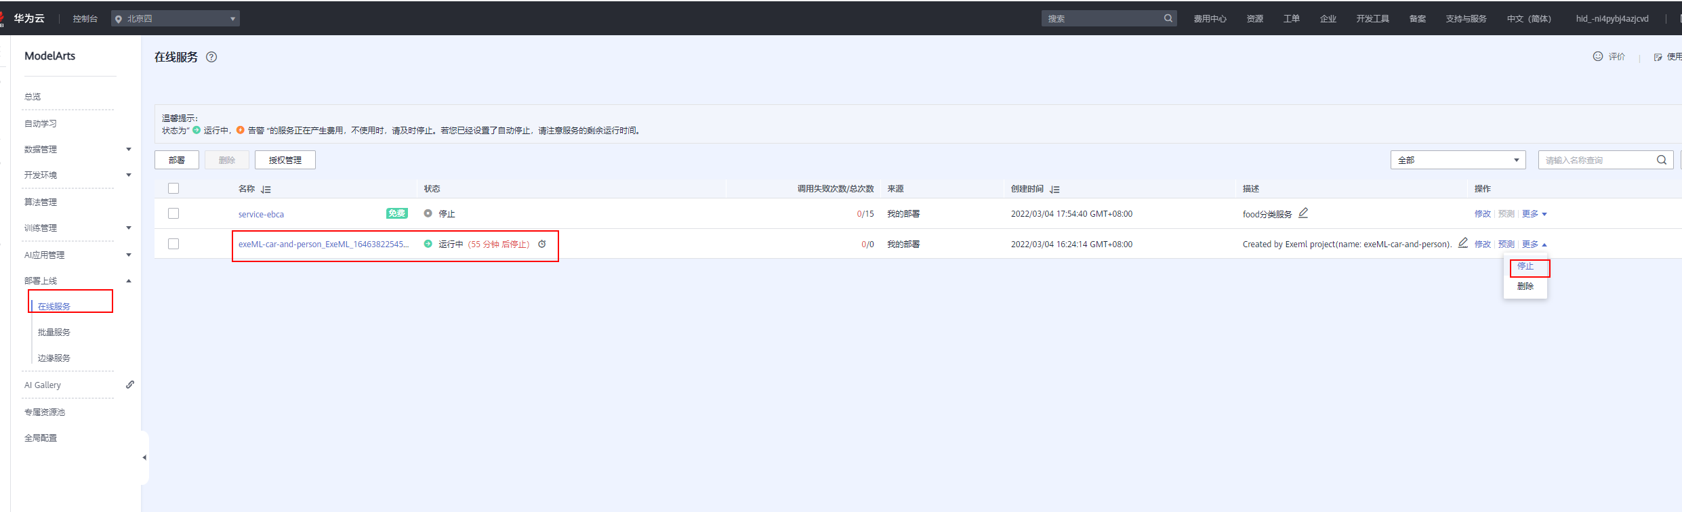Open 总览 in the sidebar

[x=33, y=97]
